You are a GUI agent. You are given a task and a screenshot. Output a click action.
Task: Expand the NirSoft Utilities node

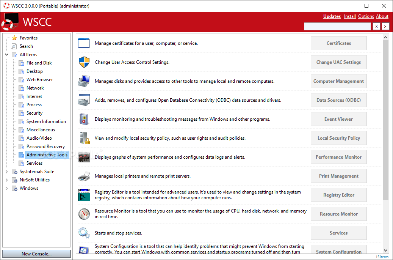point(7,180)
